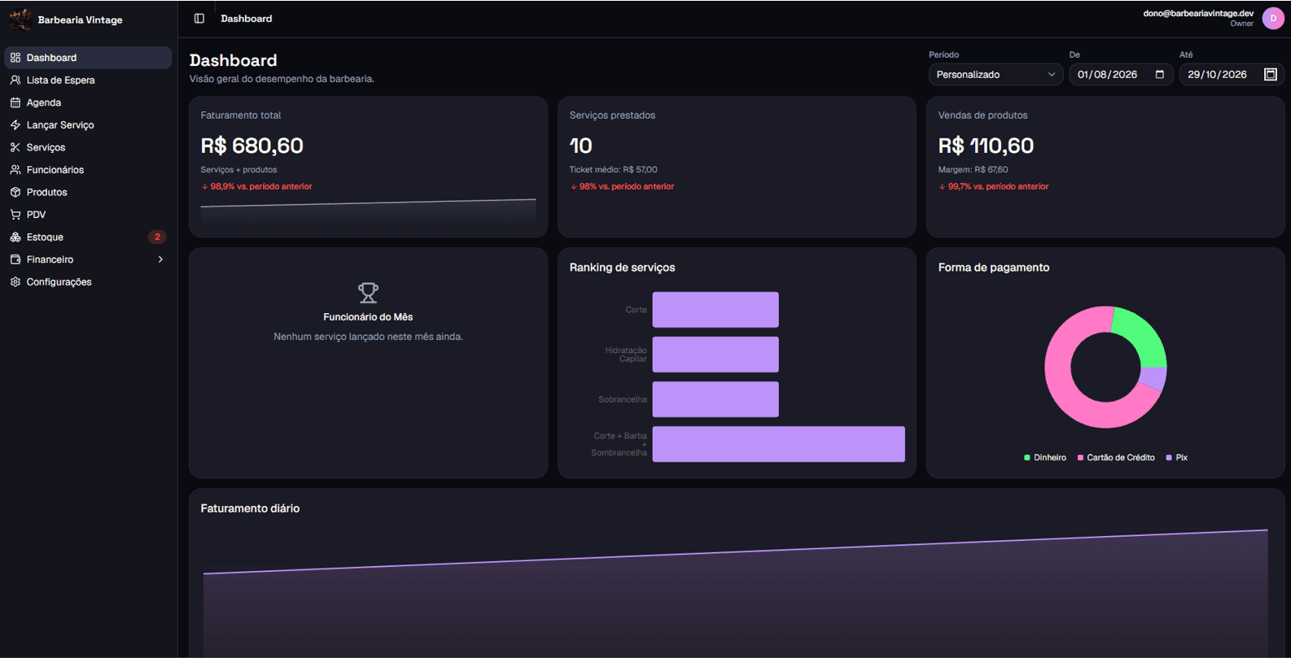The height and width of the screenshot is (658, 1291).
Task: Click the dono@barbeariavintage.dev account email
Action: 1198,13
